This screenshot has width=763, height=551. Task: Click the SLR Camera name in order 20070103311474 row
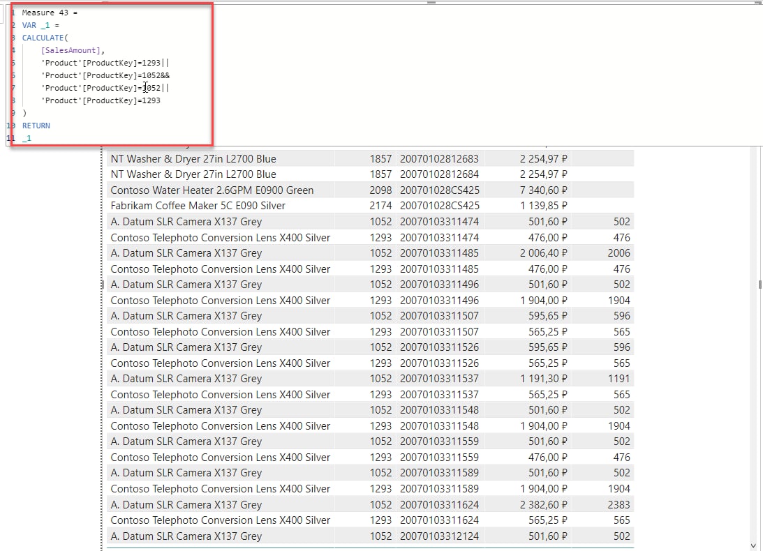click(x=186, y=222)
